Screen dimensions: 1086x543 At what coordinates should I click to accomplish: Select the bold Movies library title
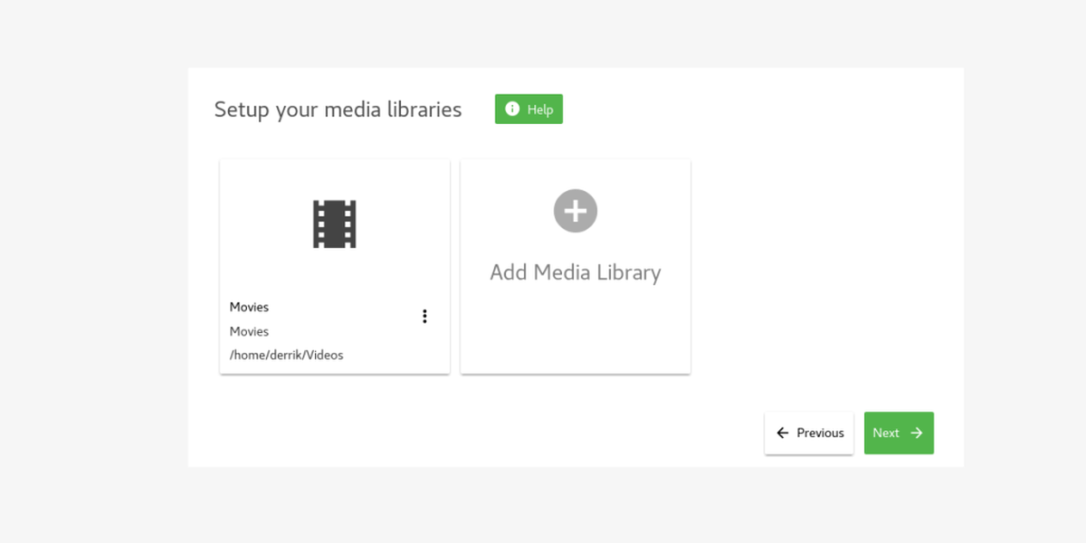[x=249, y=307]
